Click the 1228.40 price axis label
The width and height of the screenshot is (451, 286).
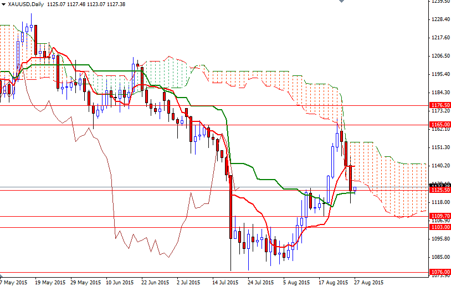pyautogui.click(x=440, y=19)
